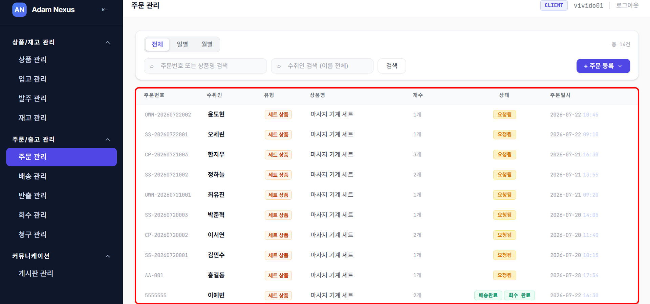Viewport: 650px width, 304px height.
Task: Focus the 주문번호 또는 상품명 검색 field
Action: tap(205, 66)
